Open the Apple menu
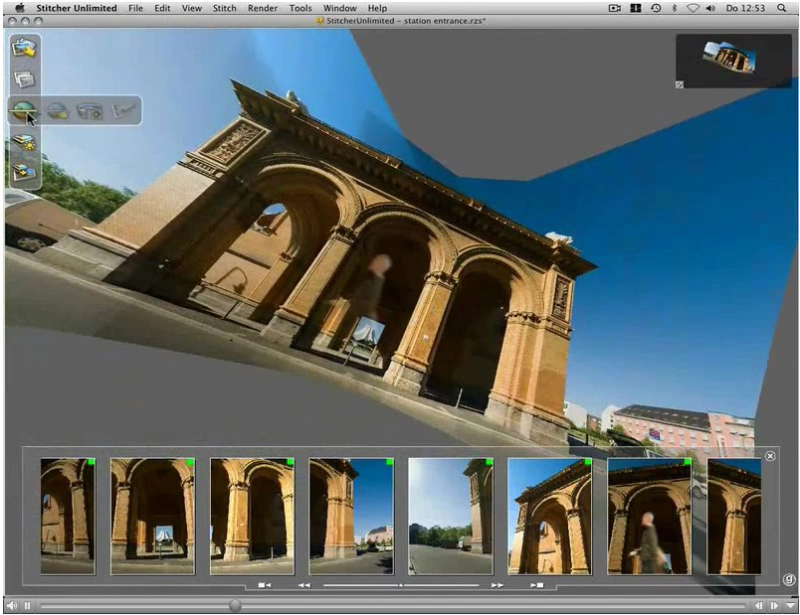The width and height of the screenshot is (800, 615). (19, 7)
